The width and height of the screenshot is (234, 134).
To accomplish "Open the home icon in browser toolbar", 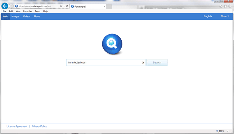I will (x=221, y=6).
